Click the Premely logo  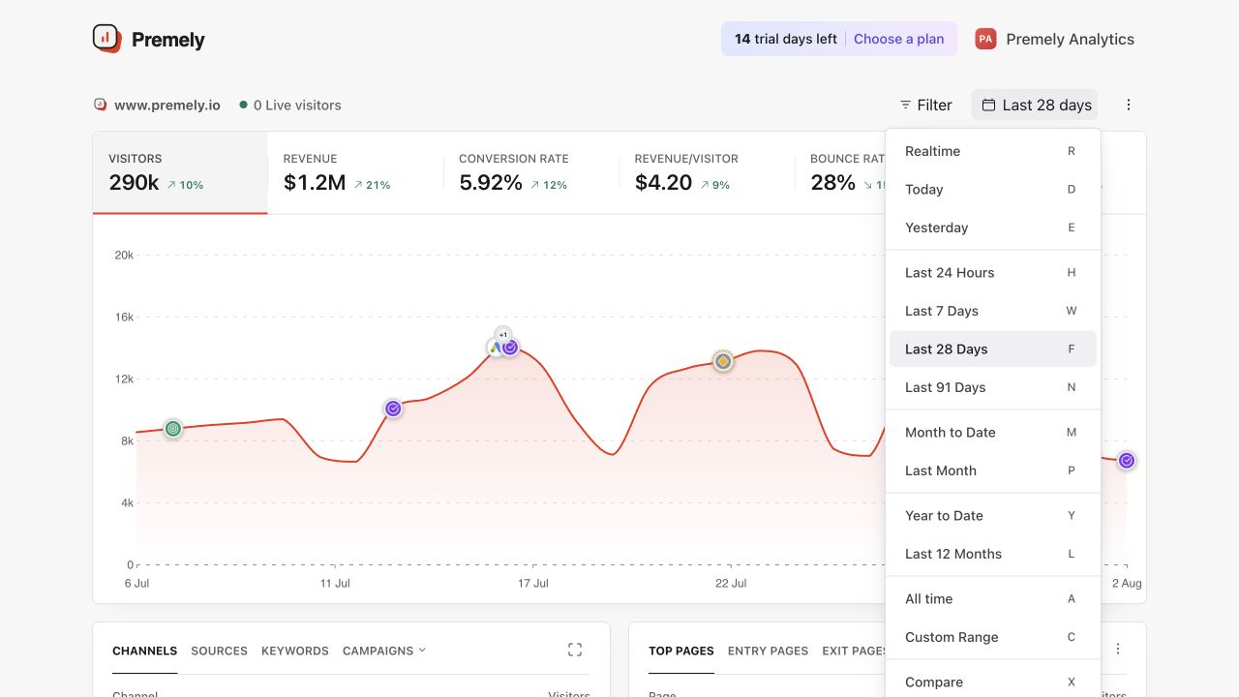[x=148, y=39]
